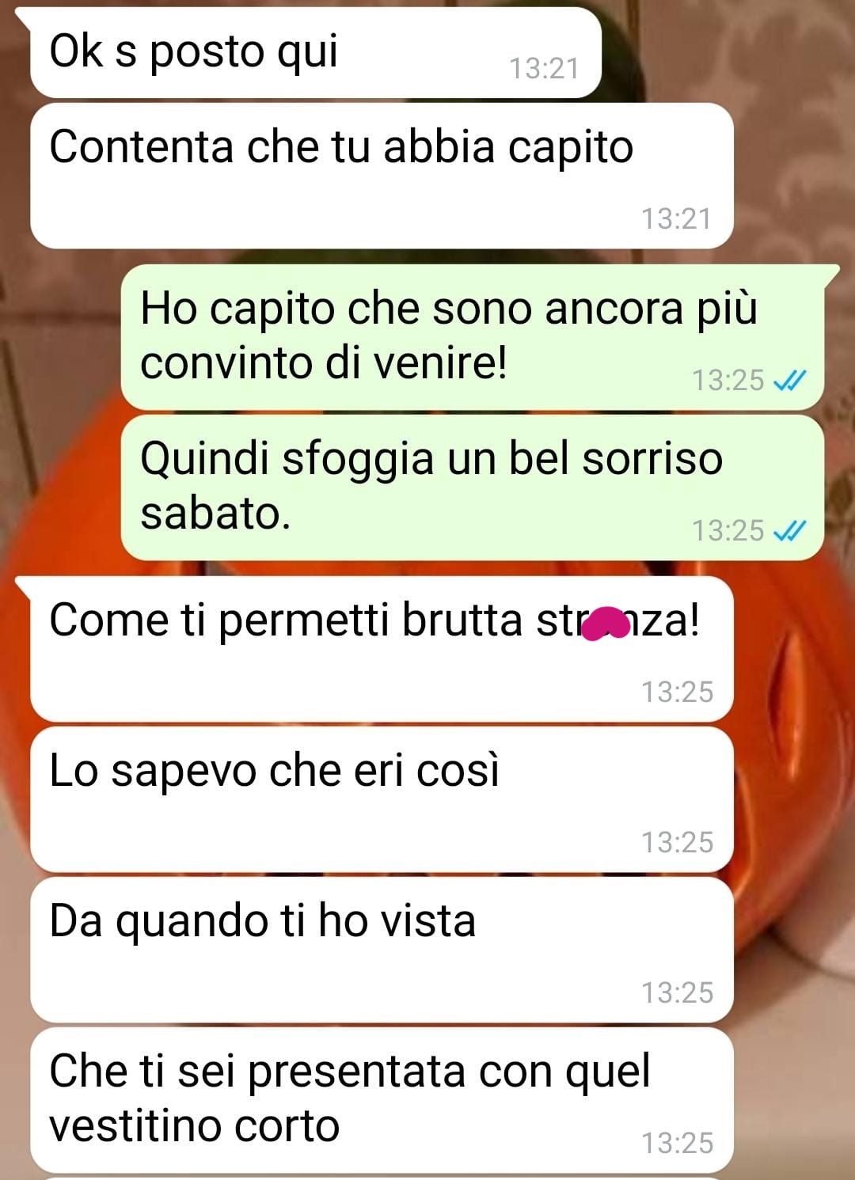Tap the 13:25 timestamp under 'Da quando ti ho vista'

point(678,993)
